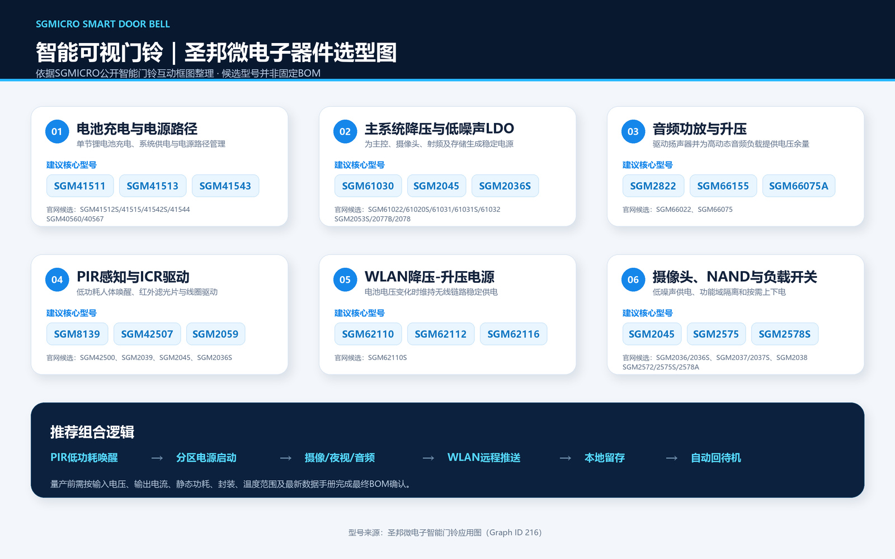Click the title 摄像头、NAND与负载开关
Viewport: 895px width, 559px height.
pos(734,277)
